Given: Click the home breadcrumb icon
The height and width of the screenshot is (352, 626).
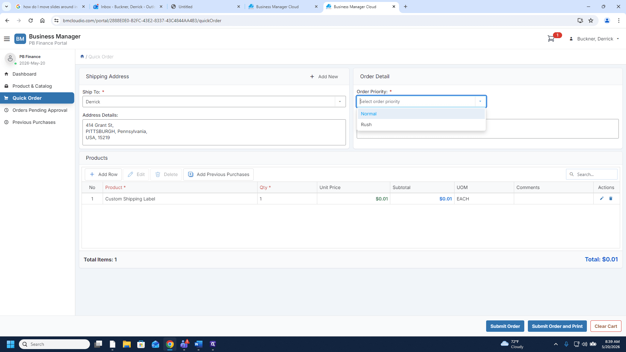Looking at the screenshot, I should pyautogui.click(x=82, y=56).
